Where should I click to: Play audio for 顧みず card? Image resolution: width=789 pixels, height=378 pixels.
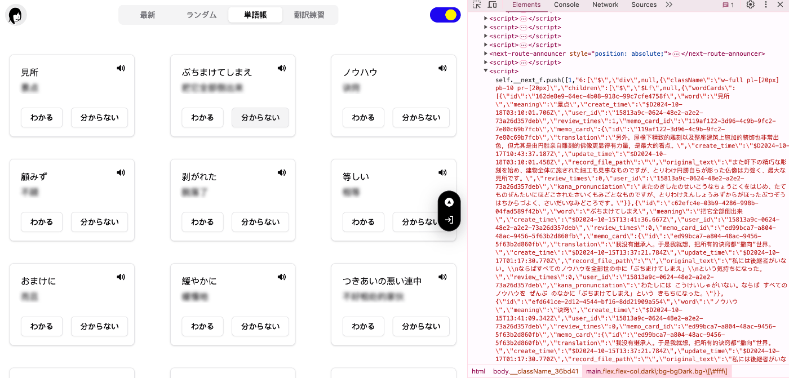point(121,172)
